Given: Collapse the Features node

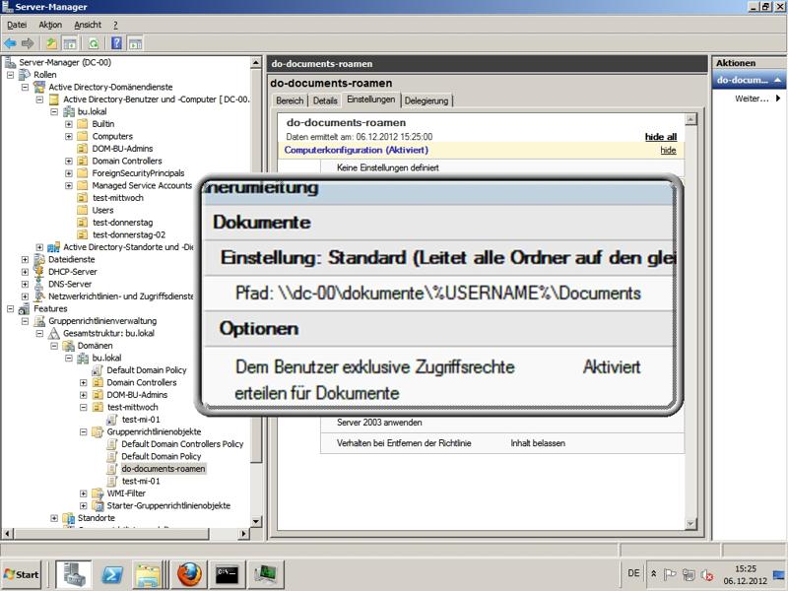Looking at the screenshot, I should (10, 308).
